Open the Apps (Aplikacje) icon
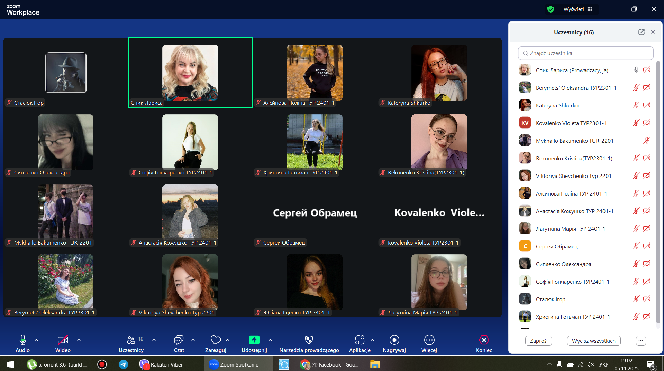664x371 pixels. point(360,340)
